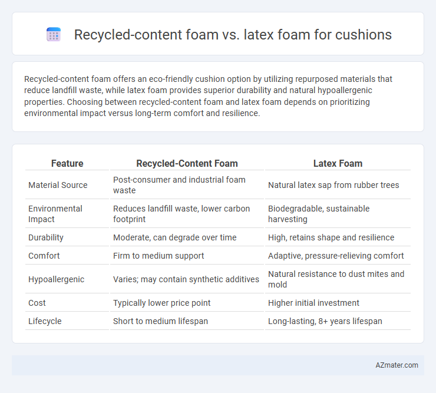Click 'Short to medium lifespan' cell
Viewport: 436px width, 393px height.
[x=187, y=321]
